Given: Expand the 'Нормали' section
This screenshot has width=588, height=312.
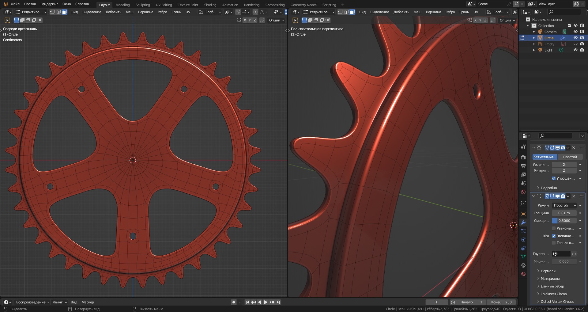Looking at the screenshot, I should click(x=548, y=271).
